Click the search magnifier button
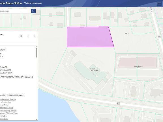The width and height of the screenshot is (163, 122). point(33,11)
